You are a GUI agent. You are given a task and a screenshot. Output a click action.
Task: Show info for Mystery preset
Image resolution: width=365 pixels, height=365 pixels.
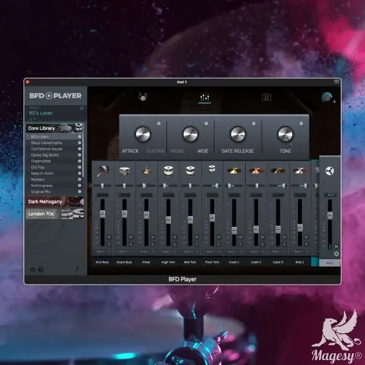click(79, 179)
